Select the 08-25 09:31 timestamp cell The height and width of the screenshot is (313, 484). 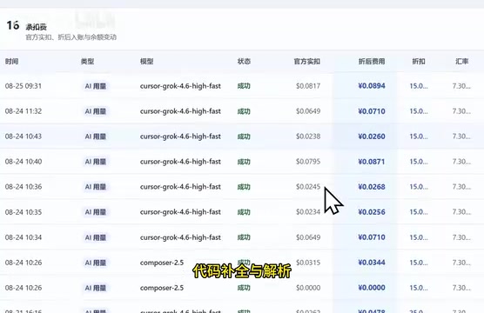(24, 86)
